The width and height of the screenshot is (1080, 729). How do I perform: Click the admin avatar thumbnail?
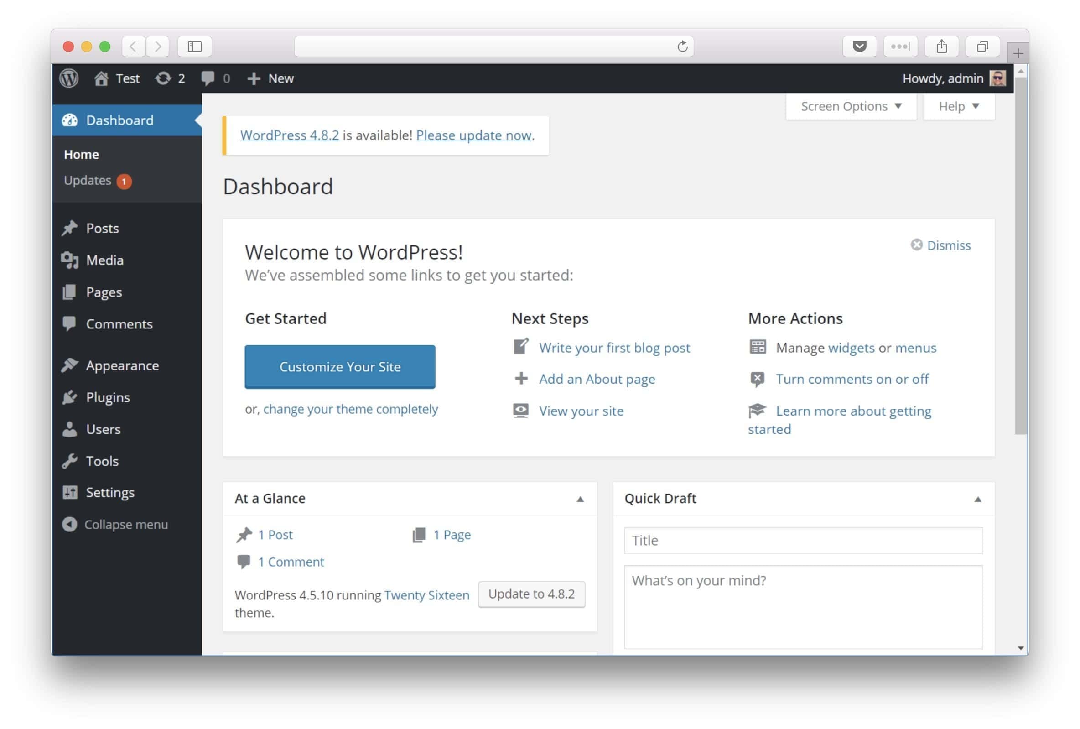click(x=997, y=78)
